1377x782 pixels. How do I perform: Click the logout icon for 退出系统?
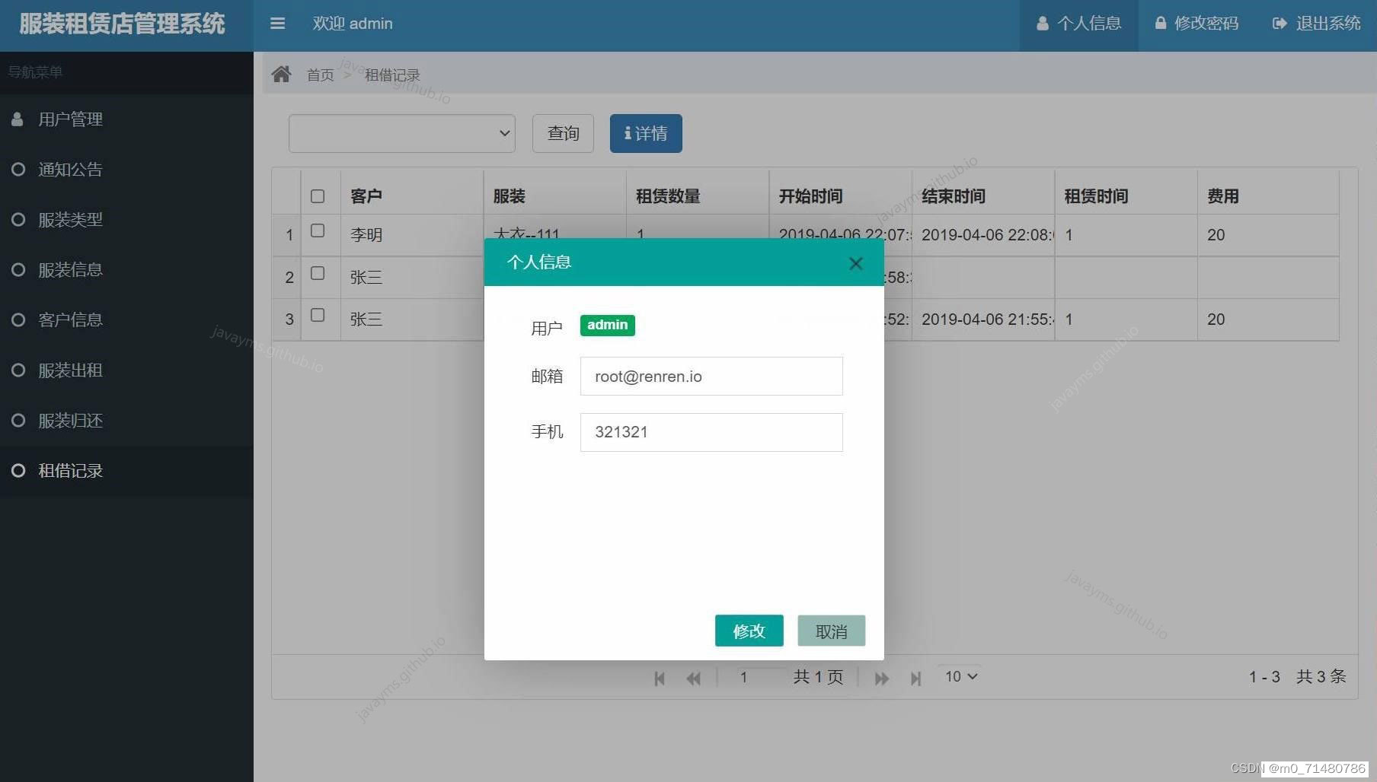click(x=1280, y=24)
